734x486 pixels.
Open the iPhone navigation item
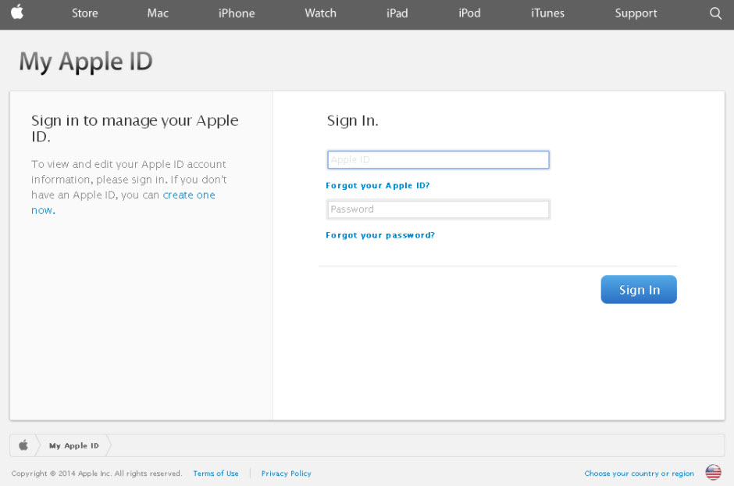237,13
